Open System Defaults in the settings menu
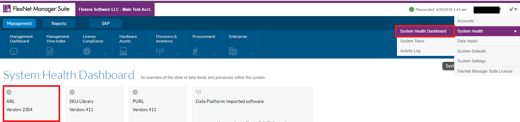 (472, 51)
